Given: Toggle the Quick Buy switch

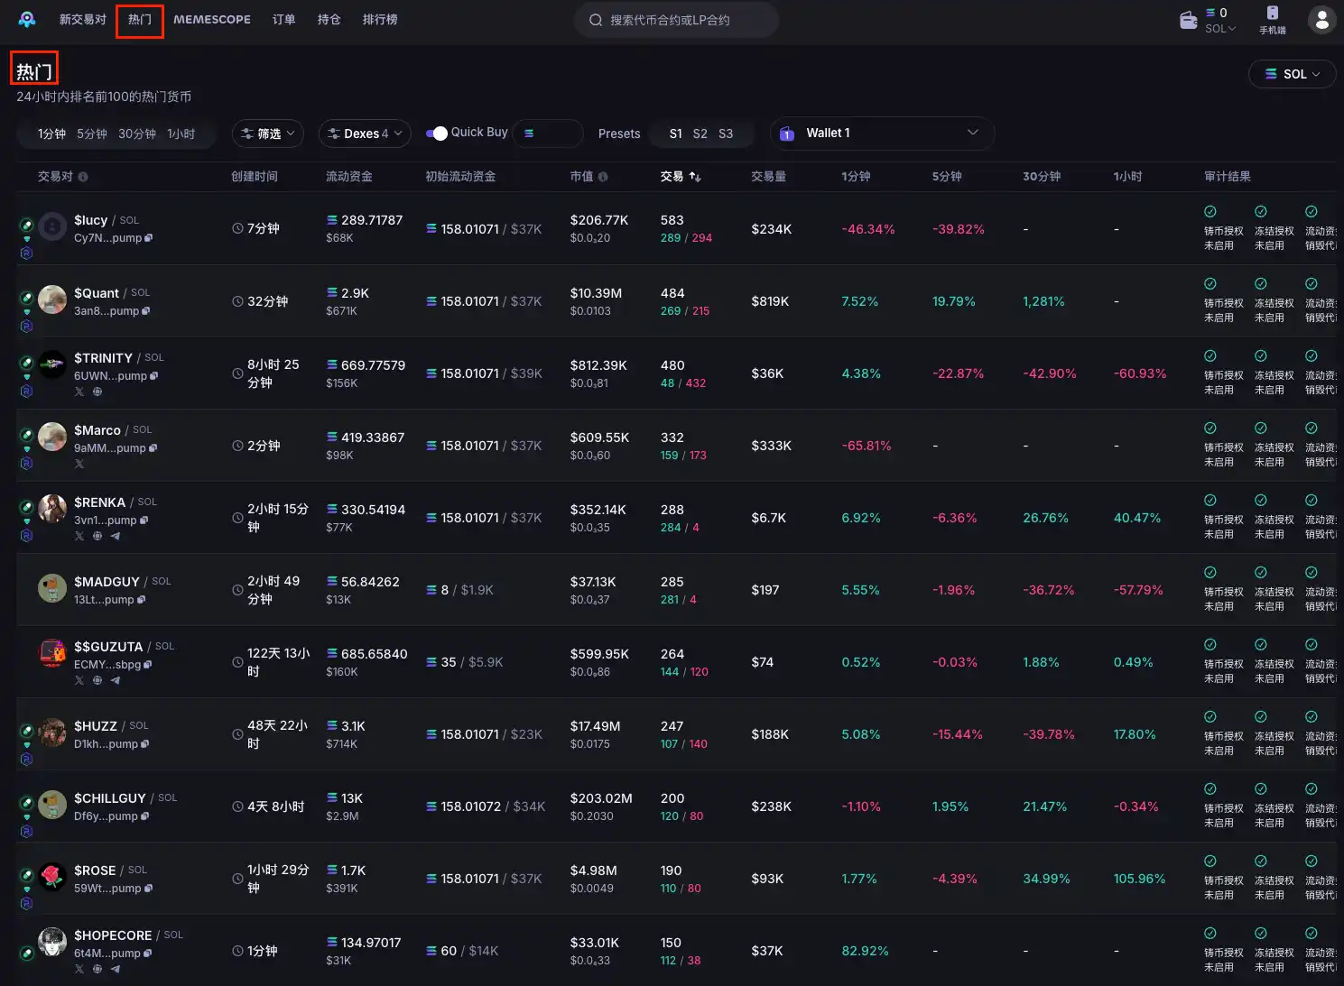Looking at the screenshot, I should [x=437, y=134].
